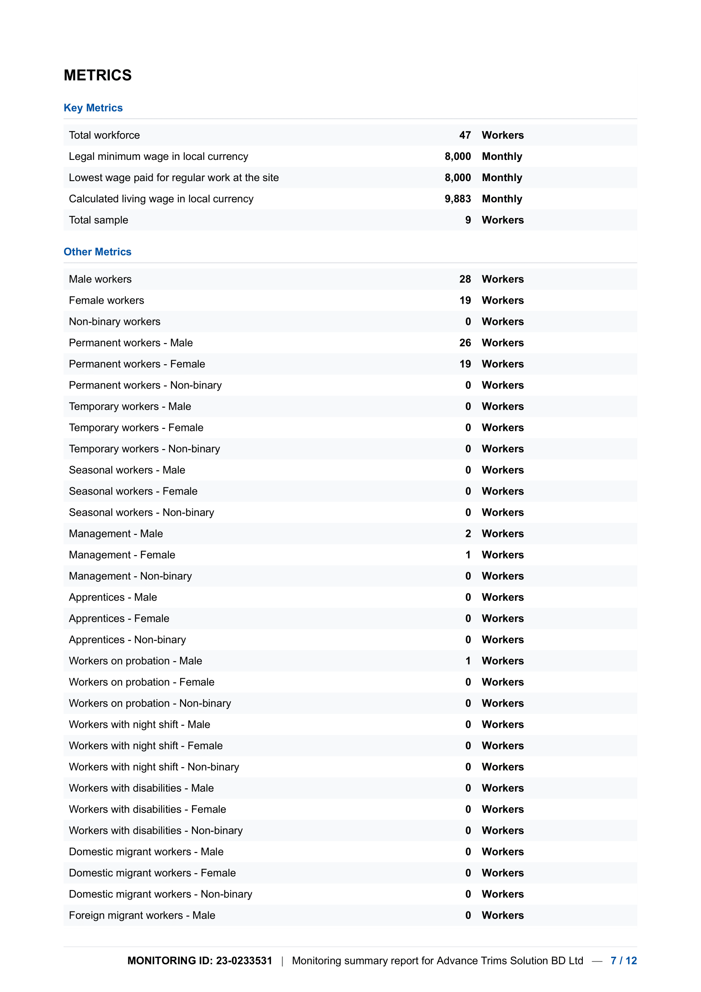Click the Apprentices - Non-binary row label

pos(127,640)
